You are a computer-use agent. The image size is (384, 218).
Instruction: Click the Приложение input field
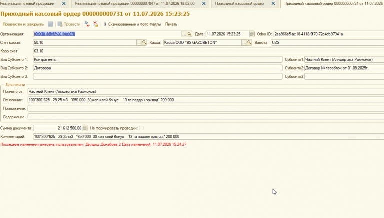(x=206, y=109)
